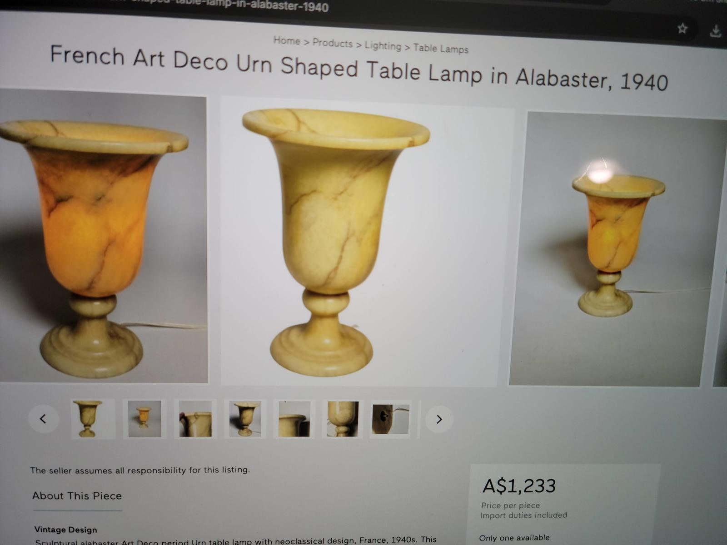Select sixth thumbnail showing lamp stem
The image size is (727, 545).
(343, 419)
